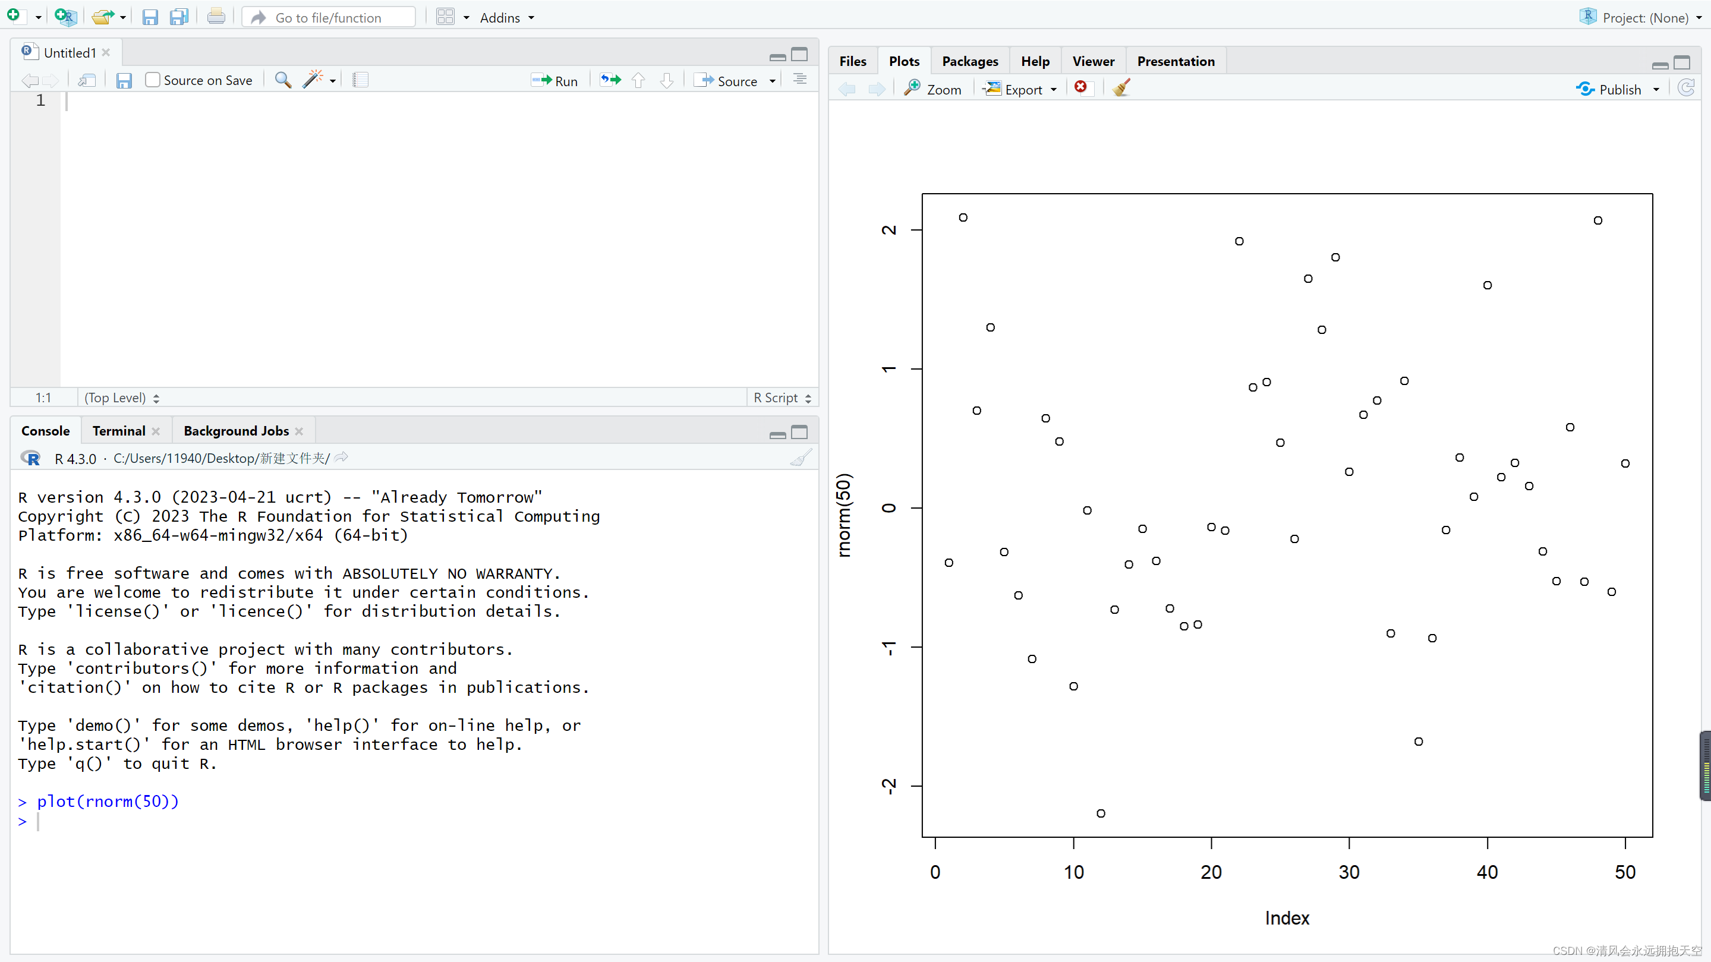Clear all plots with broom icon

1121,87
